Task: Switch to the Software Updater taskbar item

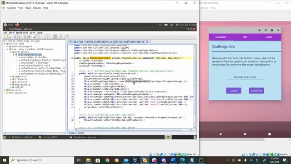Action: [20, 137]
